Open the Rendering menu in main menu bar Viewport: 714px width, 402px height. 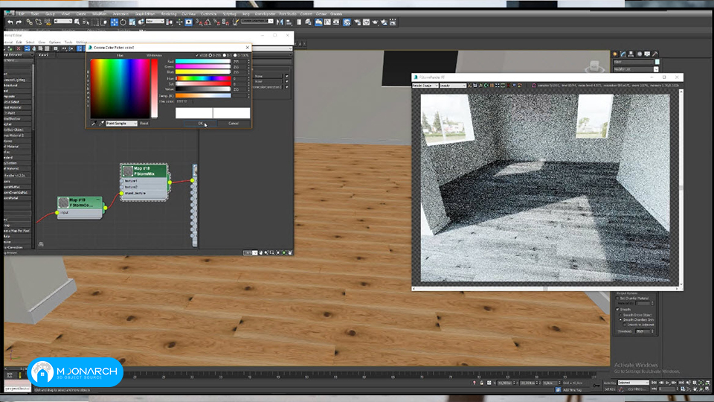169,14
